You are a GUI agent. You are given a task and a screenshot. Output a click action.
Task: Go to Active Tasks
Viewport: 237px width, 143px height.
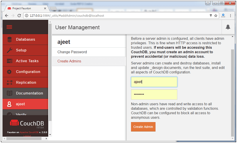[x=25, y=61]
